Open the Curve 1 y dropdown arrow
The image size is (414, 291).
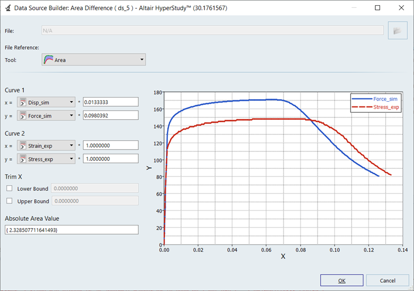(x=71, y=116)
